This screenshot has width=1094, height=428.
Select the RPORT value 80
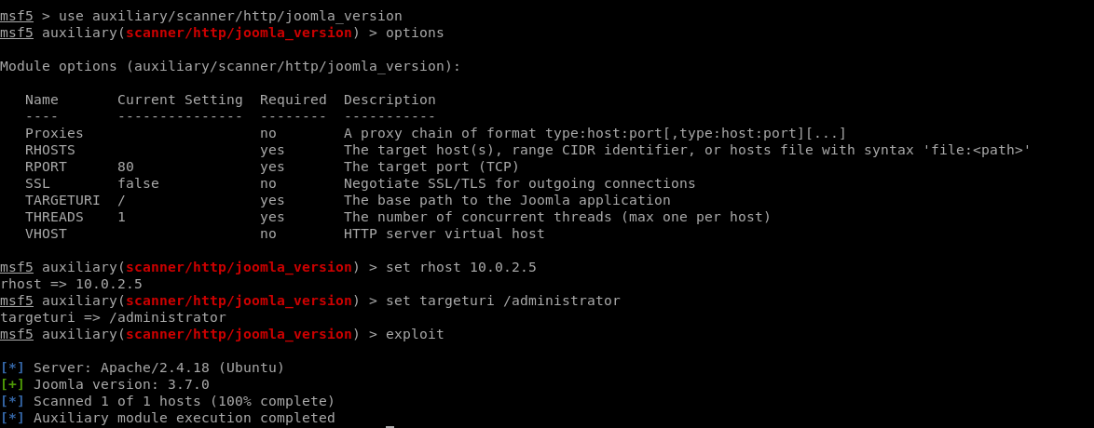[126, 167]
